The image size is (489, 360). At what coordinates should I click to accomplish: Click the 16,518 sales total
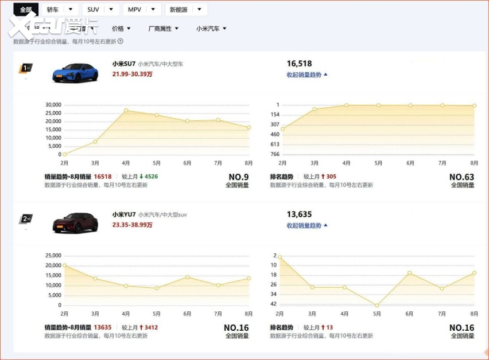300,64
